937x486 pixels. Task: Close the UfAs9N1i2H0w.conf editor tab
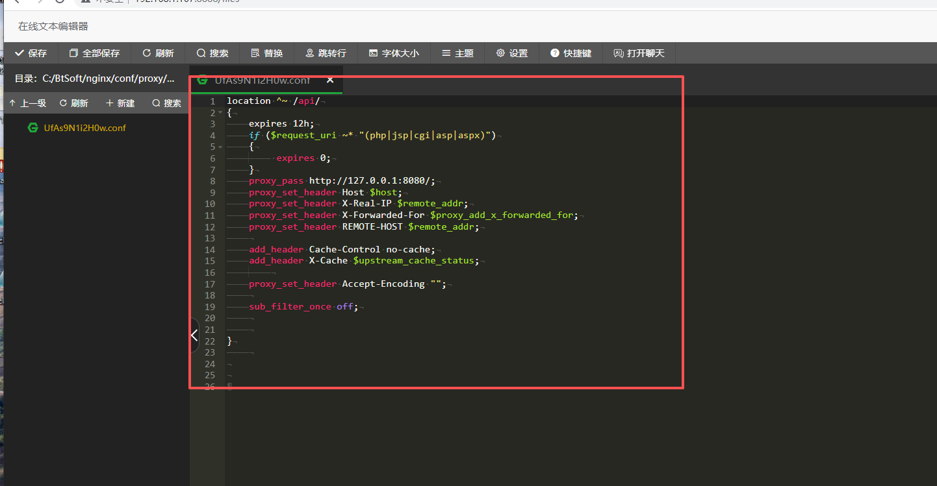(x=330, y=80)
